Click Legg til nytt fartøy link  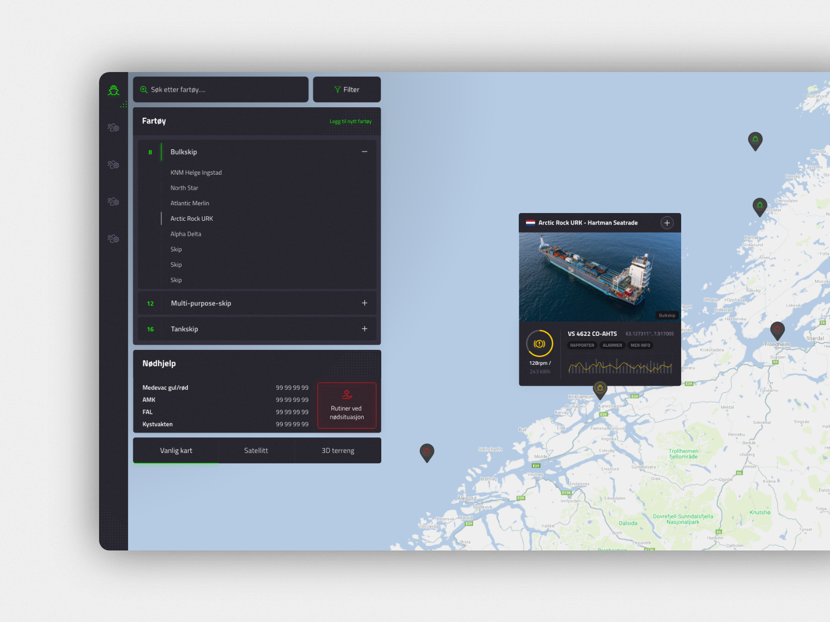[351, 122]
